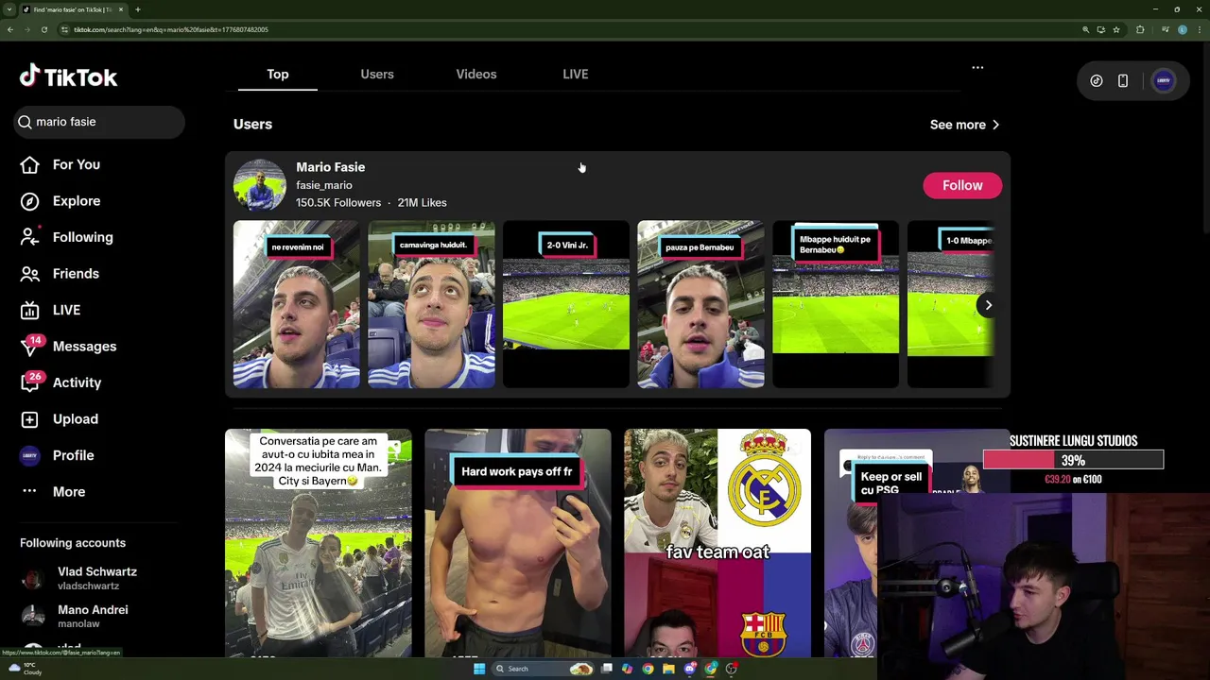Image resolution: width=1210 pixels, height=680 pixels.
Task: Bookmark this page with the star icon
Action: point(1116,29)
